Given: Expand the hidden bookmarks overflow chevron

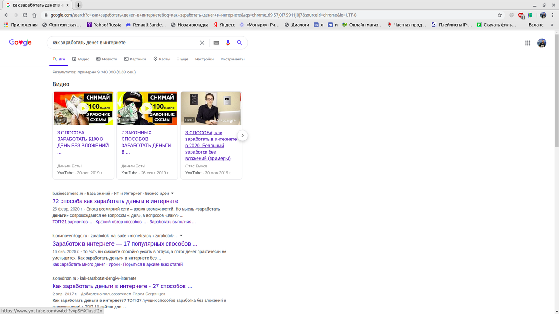Looking at the screenshot, I should pyautogui.click(x=552, y=25).
